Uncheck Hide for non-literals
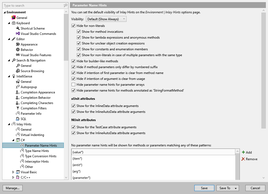The image size is (268, 194). click(73, 26)
